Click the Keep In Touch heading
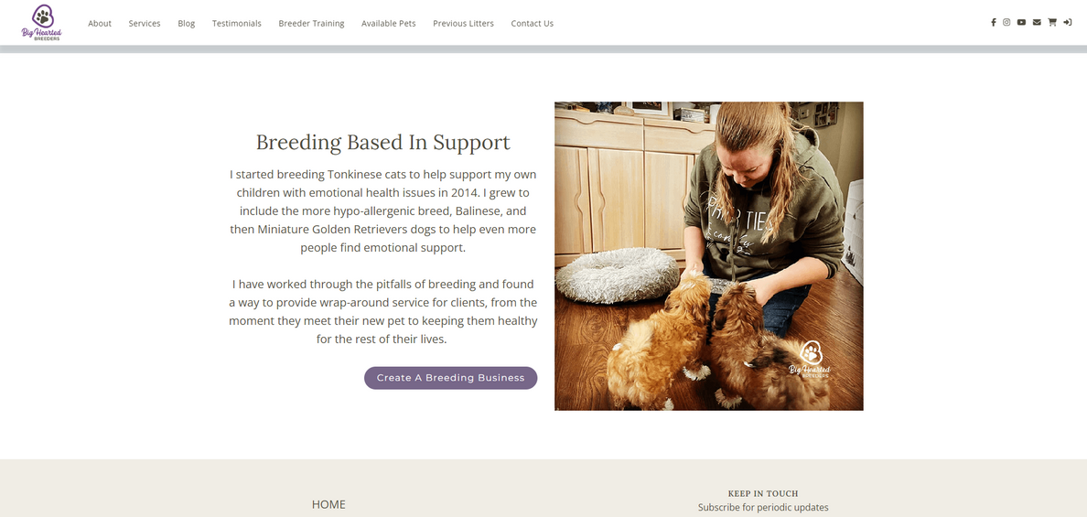The width and height of the screenshot is (1087, 517). click(763, 493)
